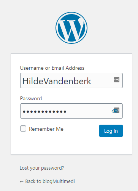Click empty space right of HildeVandenberk
Viewport: 138px width, 191px height.
click(102, 81)
